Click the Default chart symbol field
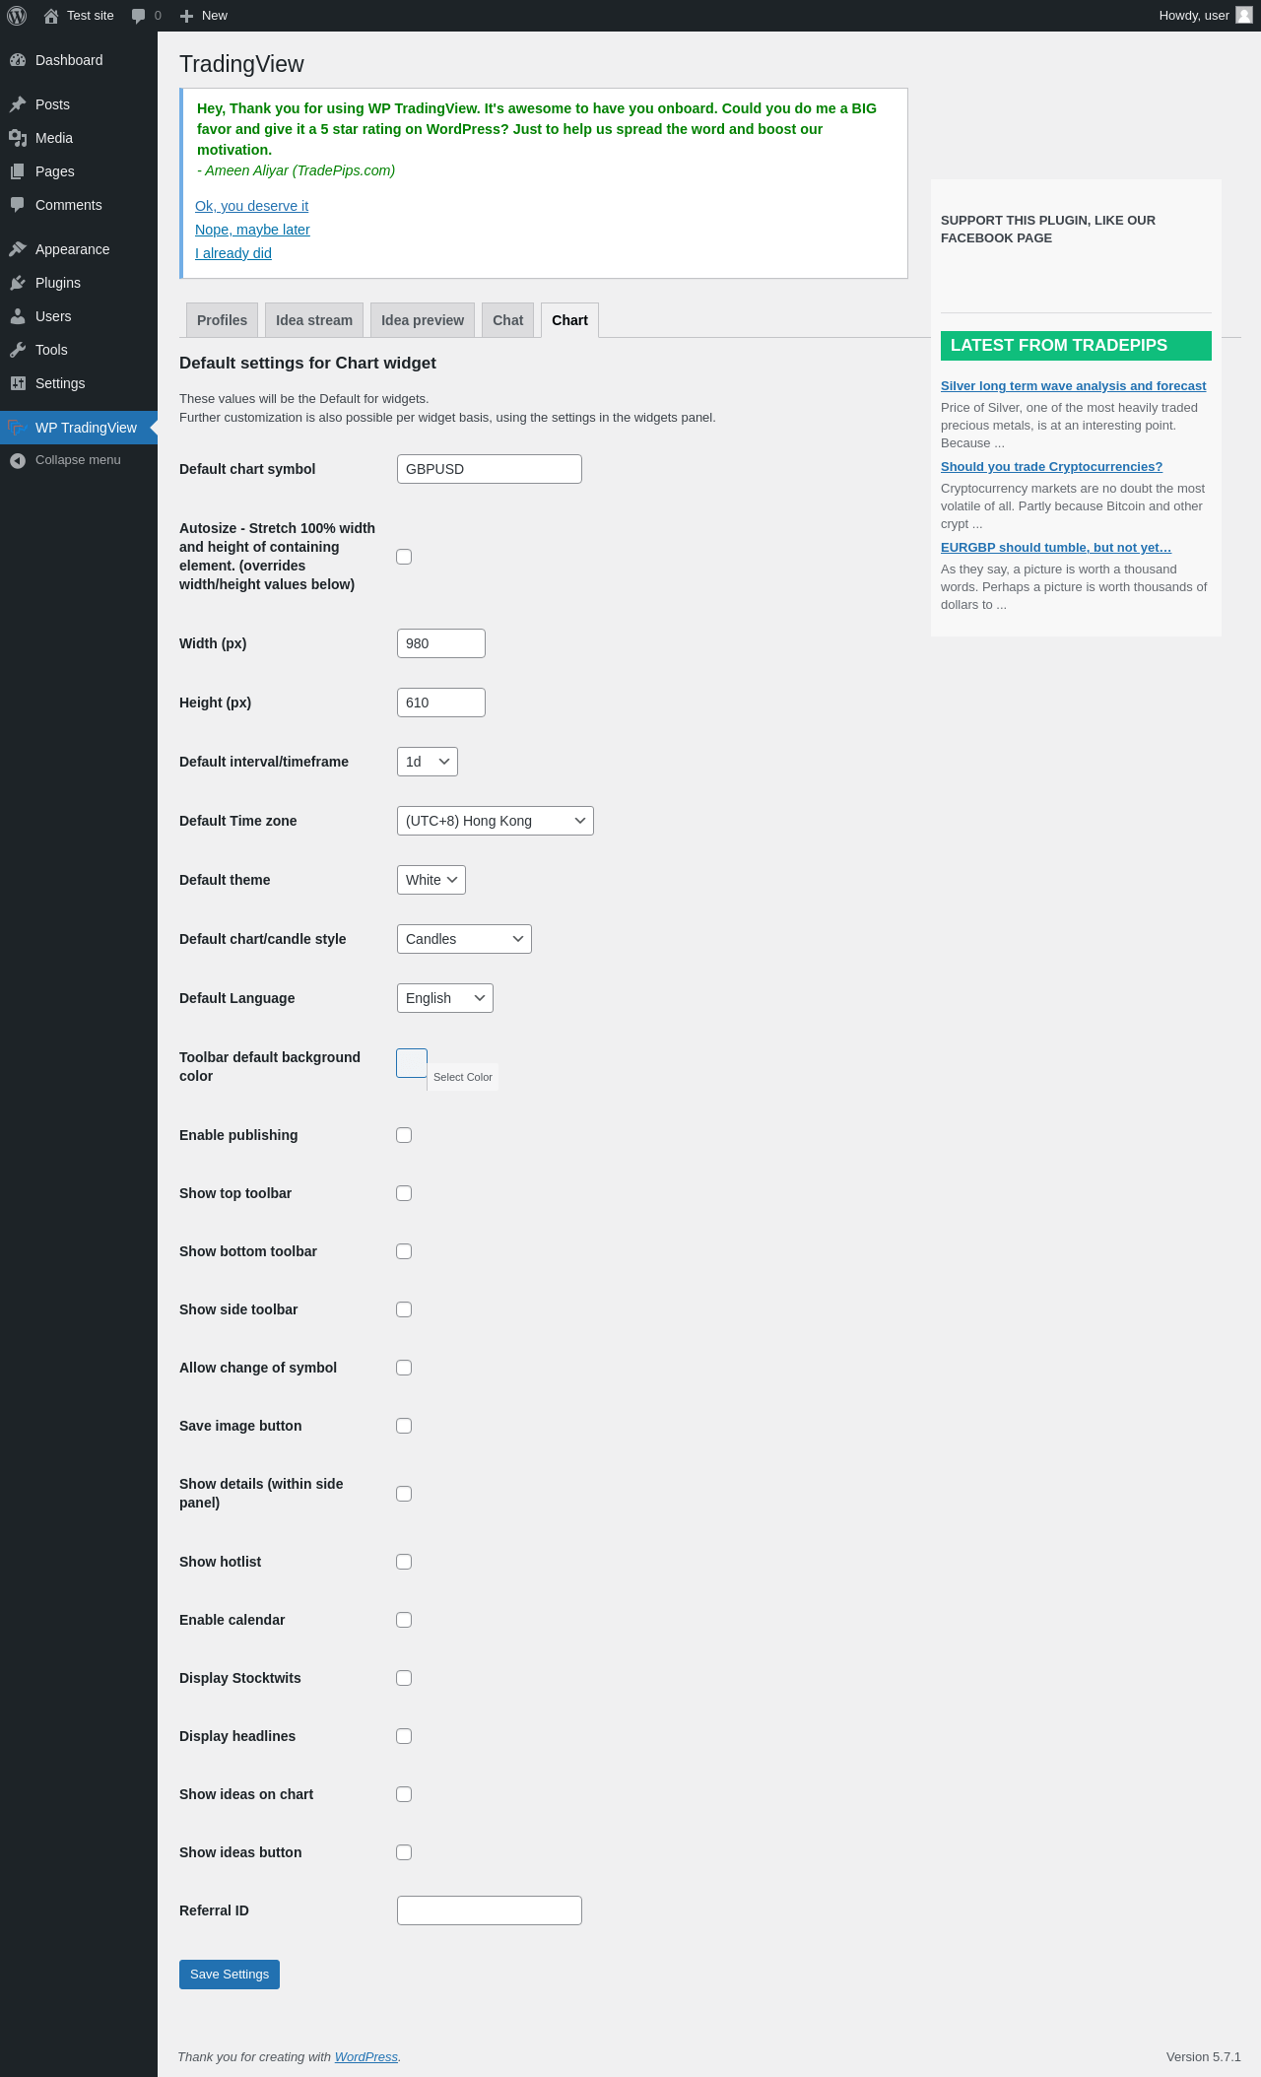 point(490,469)
